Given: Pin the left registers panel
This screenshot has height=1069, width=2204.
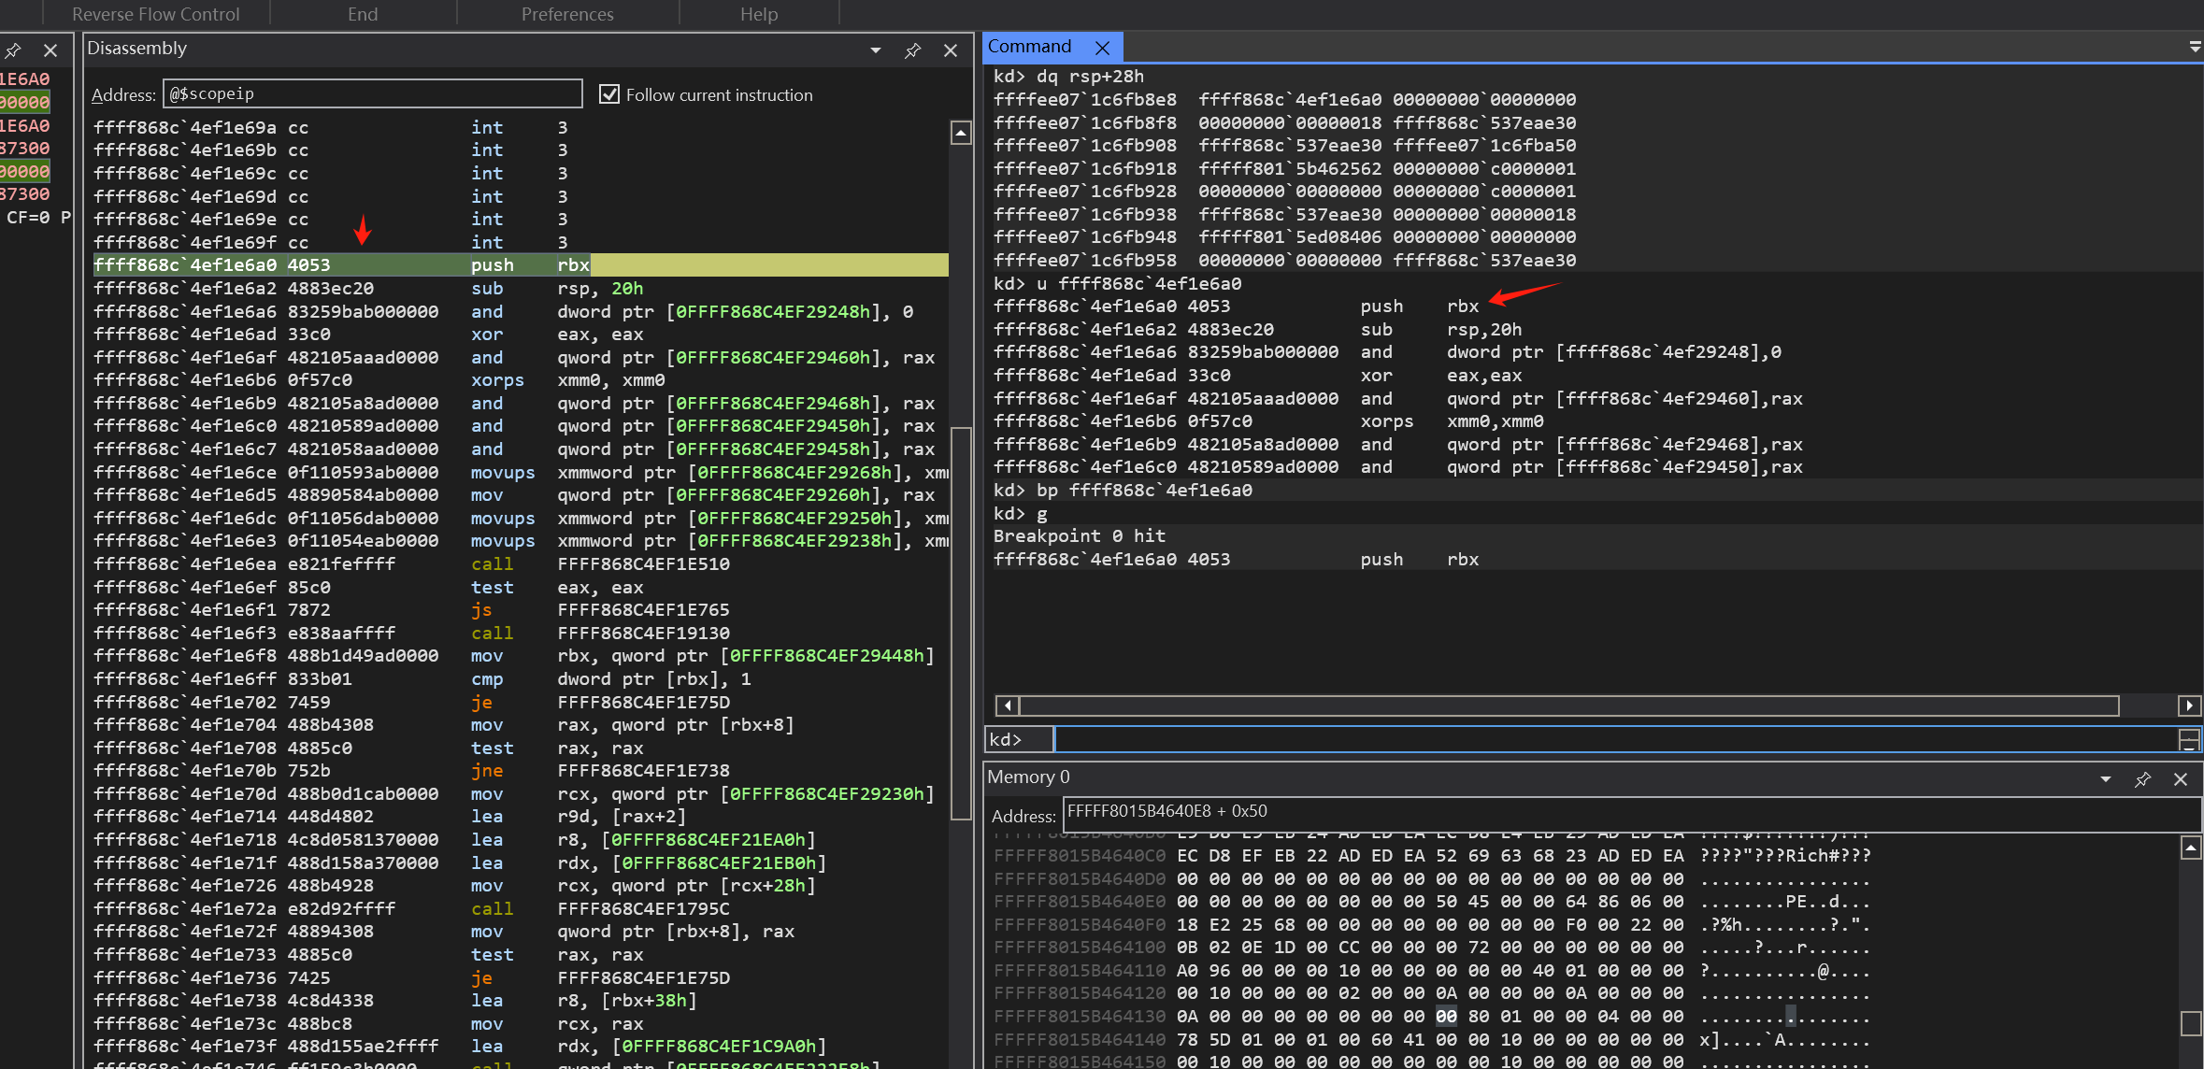Looking at the screenshot, I should tap(13, 50).
